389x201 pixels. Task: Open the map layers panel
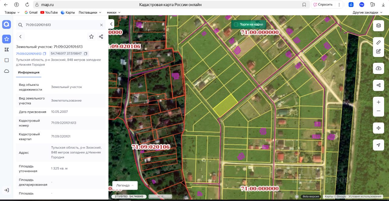point(378,25)
